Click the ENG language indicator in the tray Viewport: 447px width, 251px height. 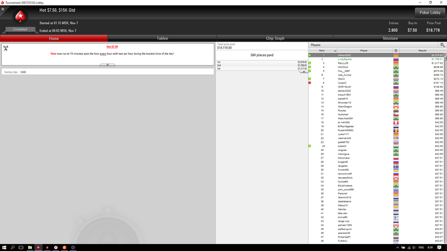tap(421, 248)
